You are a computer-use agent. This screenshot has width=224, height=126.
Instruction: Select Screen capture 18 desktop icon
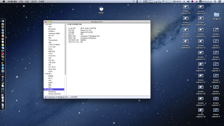(x=201, y=110)
